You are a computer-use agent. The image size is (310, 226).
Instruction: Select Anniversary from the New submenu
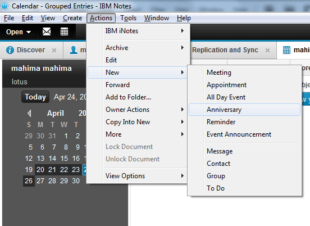(x=244, y=110)
